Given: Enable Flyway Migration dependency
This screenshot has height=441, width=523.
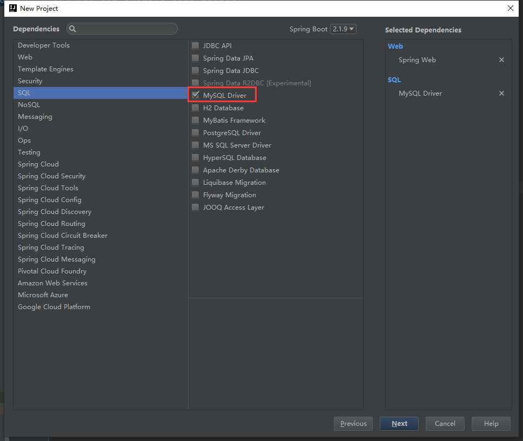Looking at the screenshot, I should click(x=196, y=195).
